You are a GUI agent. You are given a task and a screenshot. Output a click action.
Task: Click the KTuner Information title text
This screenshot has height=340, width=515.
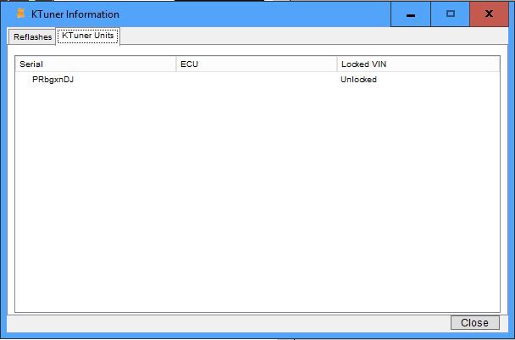click(75, 14)
